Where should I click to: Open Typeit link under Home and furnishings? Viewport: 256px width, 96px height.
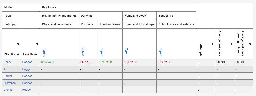(x=126, y=52)
